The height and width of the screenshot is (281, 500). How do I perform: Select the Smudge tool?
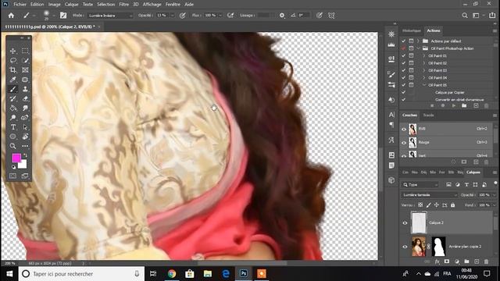tap(25, 108)
